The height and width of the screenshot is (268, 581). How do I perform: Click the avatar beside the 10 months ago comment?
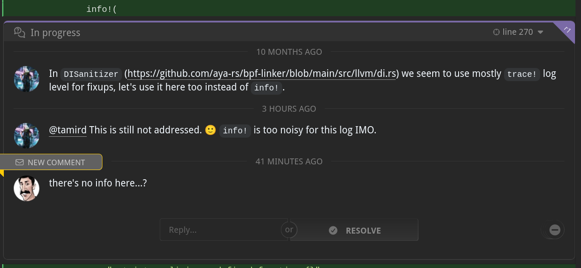[x=27, y=79]
